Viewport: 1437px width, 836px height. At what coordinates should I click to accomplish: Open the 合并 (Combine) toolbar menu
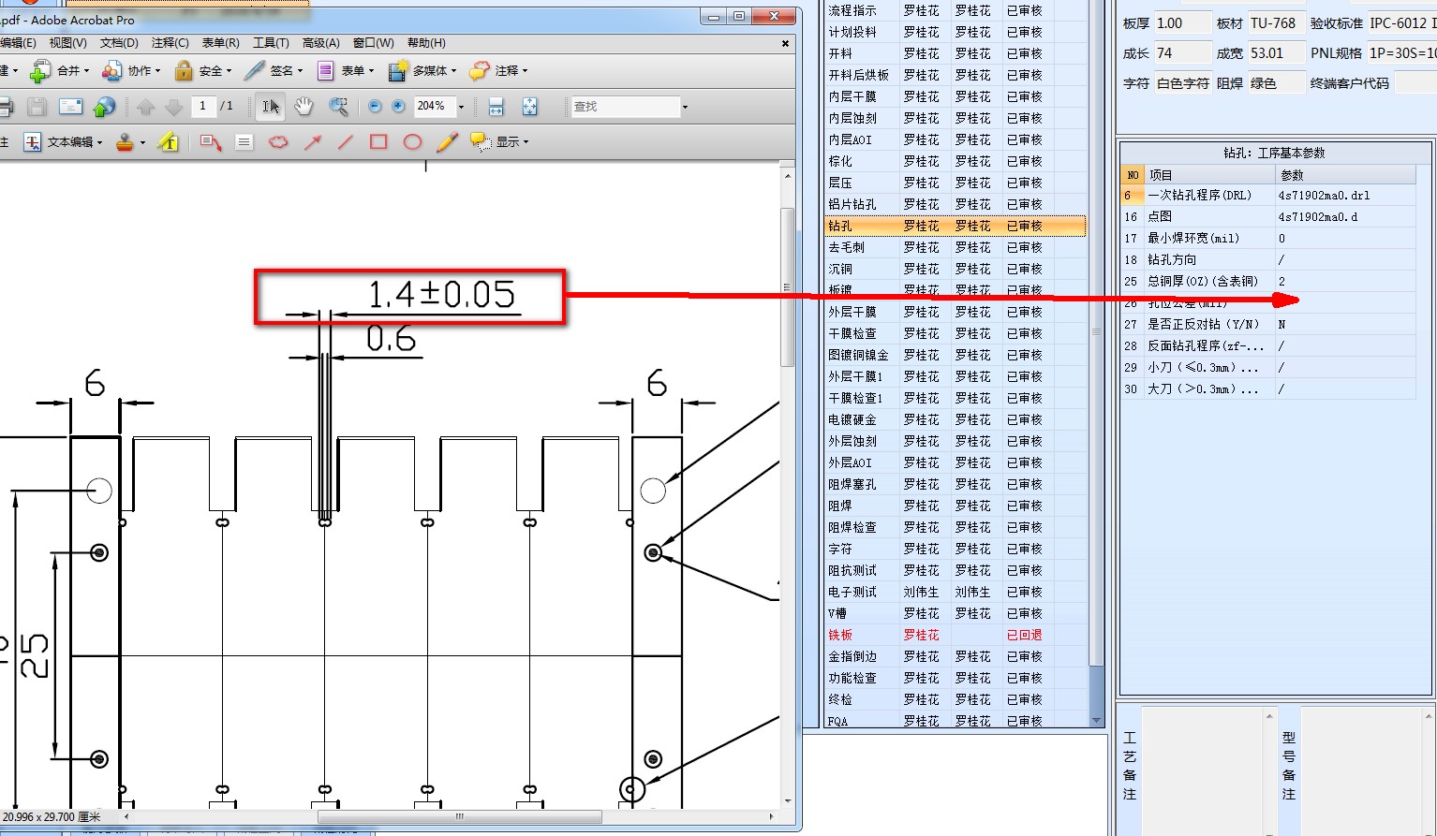(59, 71)
